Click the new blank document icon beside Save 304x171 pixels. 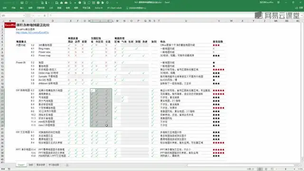(x=27, y=3)
